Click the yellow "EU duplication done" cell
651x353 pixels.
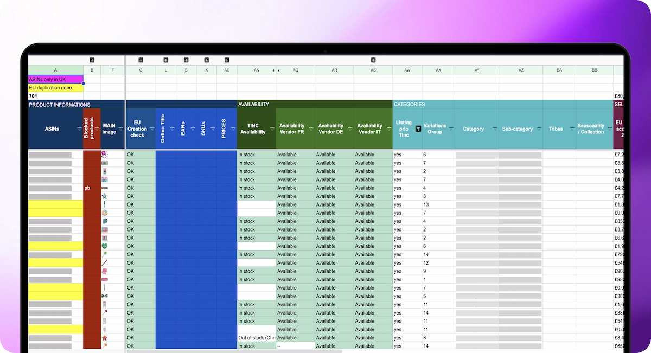tap(55, 87)
